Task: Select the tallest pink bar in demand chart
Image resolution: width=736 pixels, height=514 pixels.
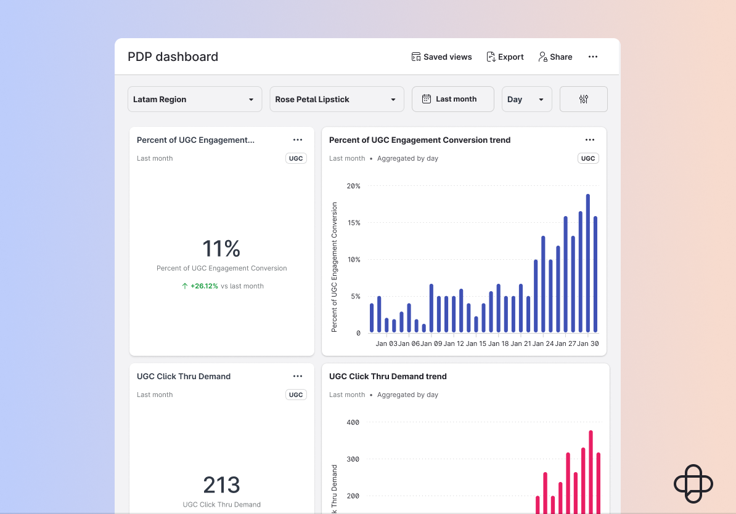Action: [591, 472]
